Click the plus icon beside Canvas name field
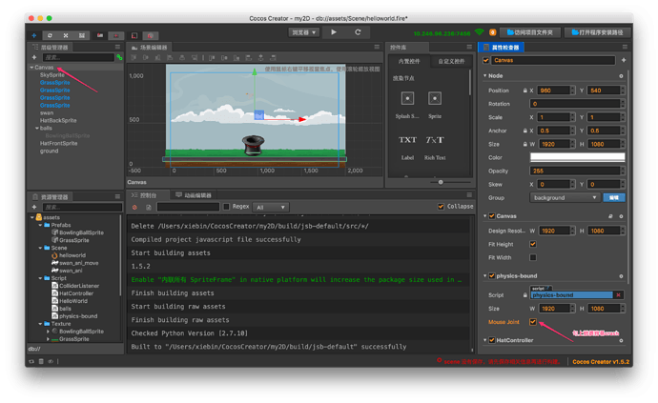 [x=624, y=60]
